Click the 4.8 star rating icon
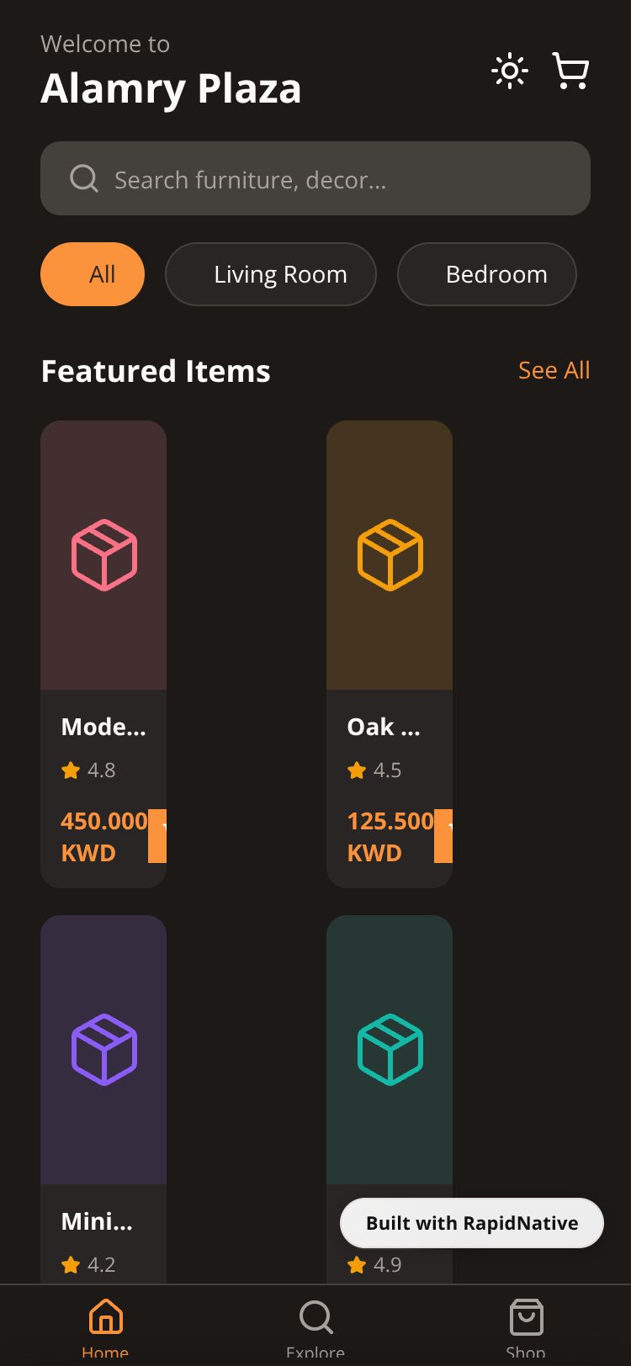This screenshot has width=631, height=1366. tap(71, 770)
